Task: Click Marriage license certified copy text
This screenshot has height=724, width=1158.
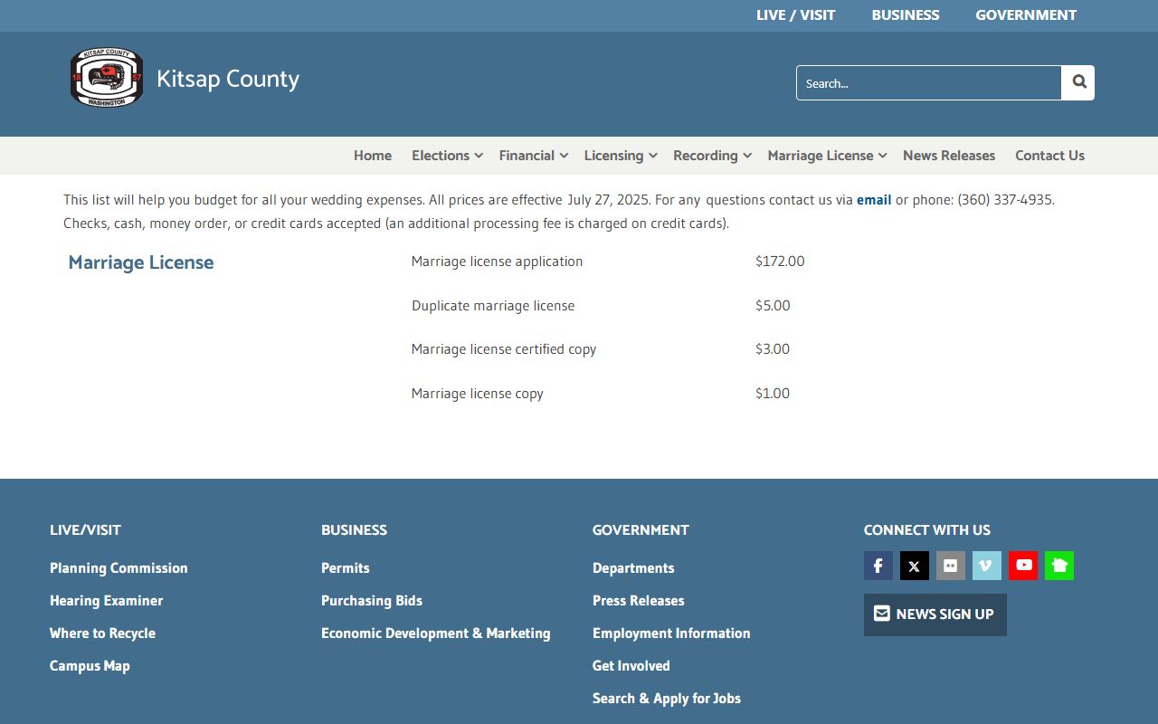Action: coord(504,349)
